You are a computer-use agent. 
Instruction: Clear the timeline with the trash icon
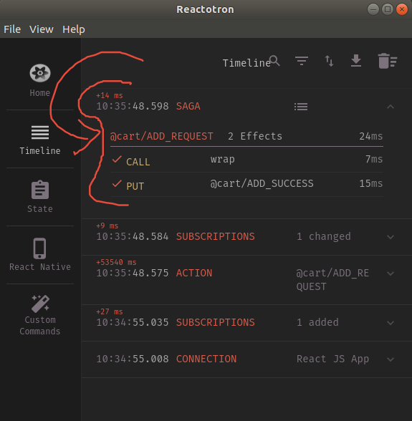click(387, 61)
